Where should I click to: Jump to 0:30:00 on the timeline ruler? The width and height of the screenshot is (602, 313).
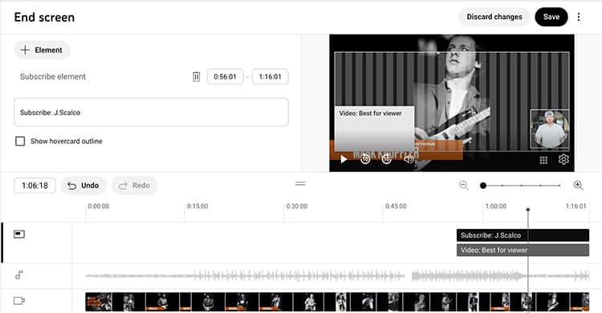coord(297,206)
